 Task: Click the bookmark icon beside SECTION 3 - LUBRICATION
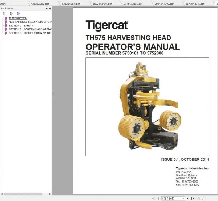click(x=6, y=33)
